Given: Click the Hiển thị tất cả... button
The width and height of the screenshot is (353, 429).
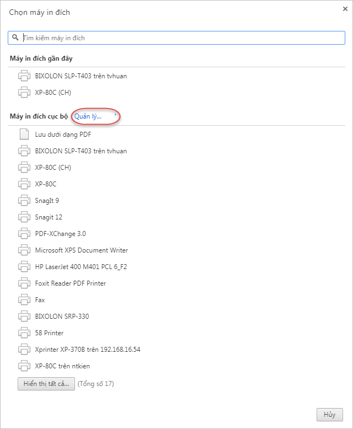Looking at the screenshot, I should [46, 384].
